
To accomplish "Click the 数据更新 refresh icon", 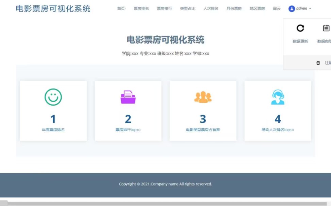I will tap(300, 29).
